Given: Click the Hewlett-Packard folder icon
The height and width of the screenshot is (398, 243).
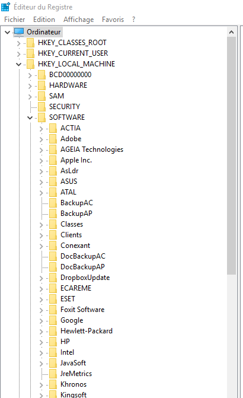Looking at the screenshot, I should click(x=53, y=331).
